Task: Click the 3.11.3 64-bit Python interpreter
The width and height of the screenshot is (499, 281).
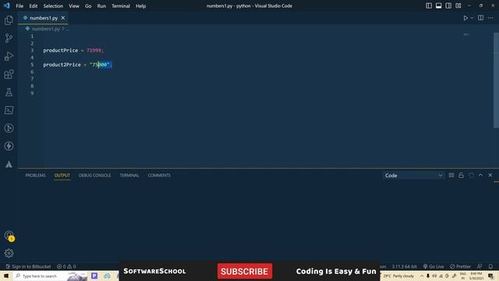Action: (x=404, y=266)
